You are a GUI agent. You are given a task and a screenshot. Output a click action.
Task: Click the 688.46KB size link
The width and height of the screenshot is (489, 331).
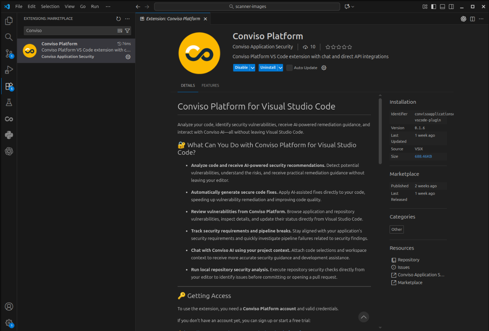(423, 156)
